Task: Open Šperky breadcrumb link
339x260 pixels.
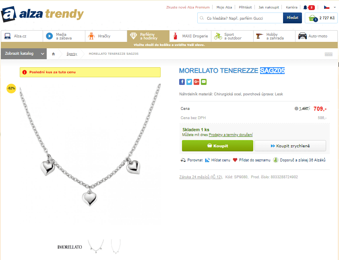Action: click(72, 54)
